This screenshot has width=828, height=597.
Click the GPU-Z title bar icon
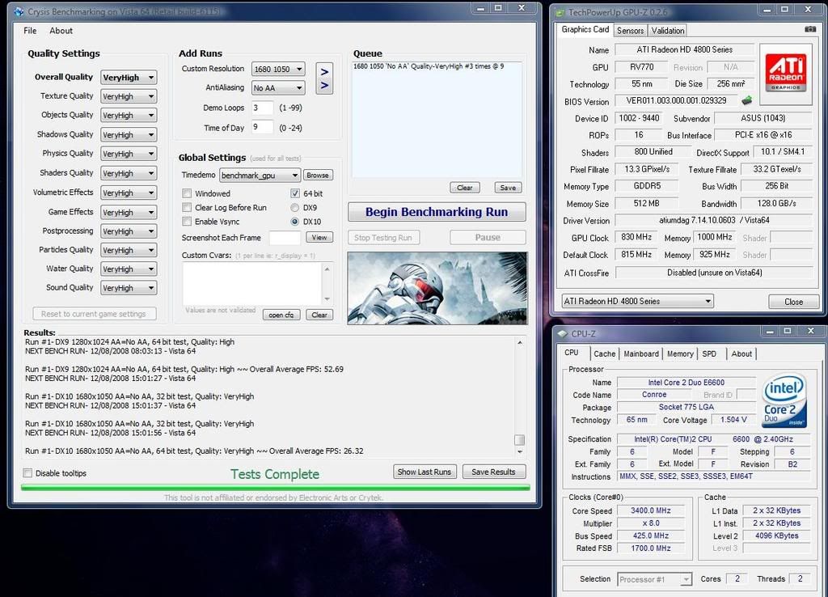point(560,12)
